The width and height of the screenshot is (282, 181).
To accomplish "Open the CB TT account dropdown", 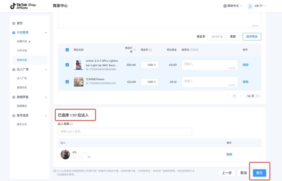I will [260, 6].
